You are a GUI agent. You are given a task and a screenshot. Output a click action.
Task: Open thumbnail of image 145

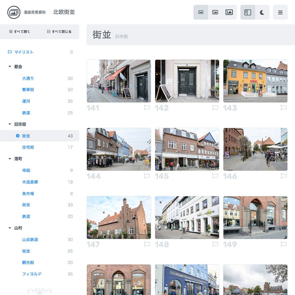pos(187,149)
